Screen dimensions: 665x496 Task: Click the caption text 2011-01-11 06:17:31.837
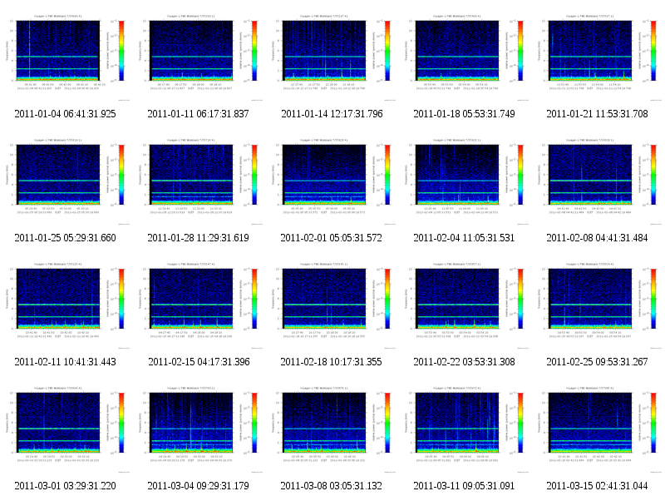pos(198,114)
